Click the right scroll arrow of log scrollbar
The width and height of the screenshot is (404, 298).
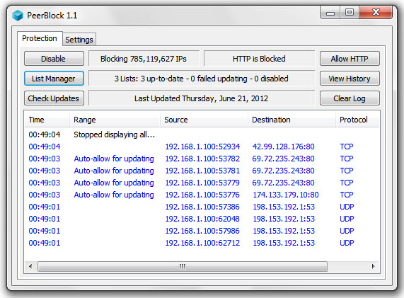point(374,266)
